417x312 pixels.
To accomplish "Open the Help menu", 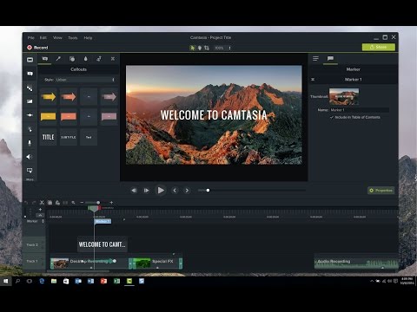I will point(88,38).
